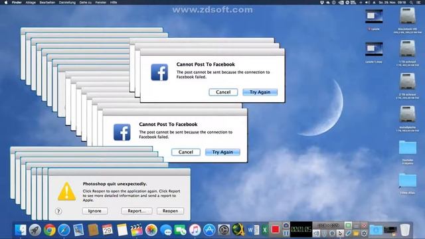Stop recording with the red square button

tap(276, 230)
